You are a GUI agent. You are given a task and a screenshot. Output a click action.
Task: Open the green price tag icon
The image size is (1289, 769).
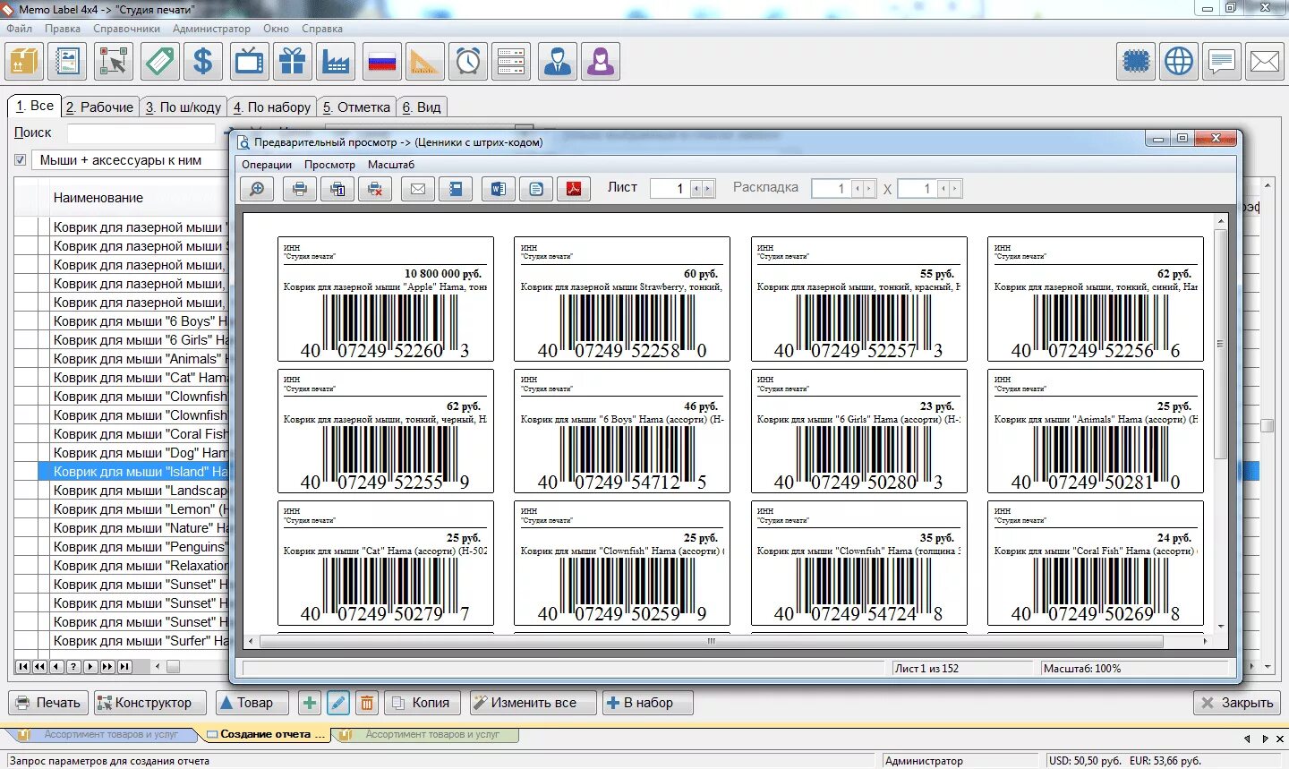tap(159, 62)
